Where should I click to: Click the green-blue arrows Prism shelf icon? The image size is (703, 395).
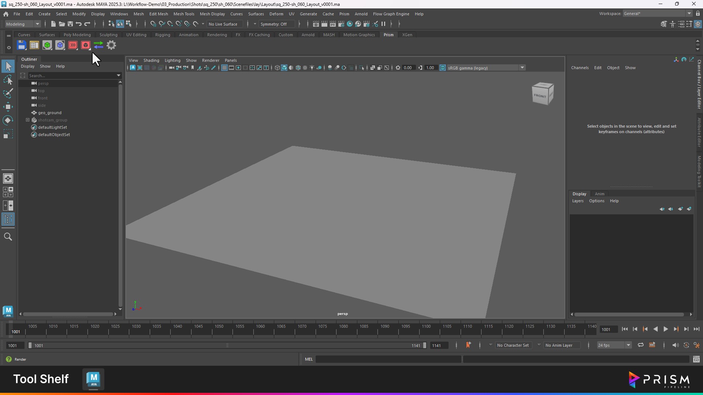98,45
